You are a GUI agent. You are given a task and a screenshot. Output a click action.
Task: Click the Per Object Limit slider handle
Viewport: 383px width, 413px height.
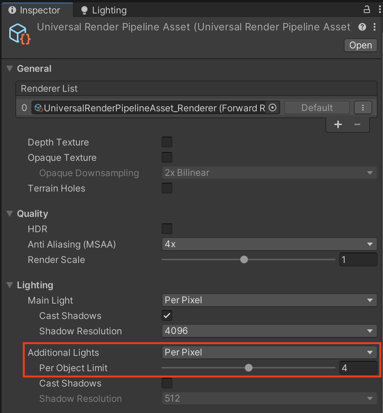point(249,368)
